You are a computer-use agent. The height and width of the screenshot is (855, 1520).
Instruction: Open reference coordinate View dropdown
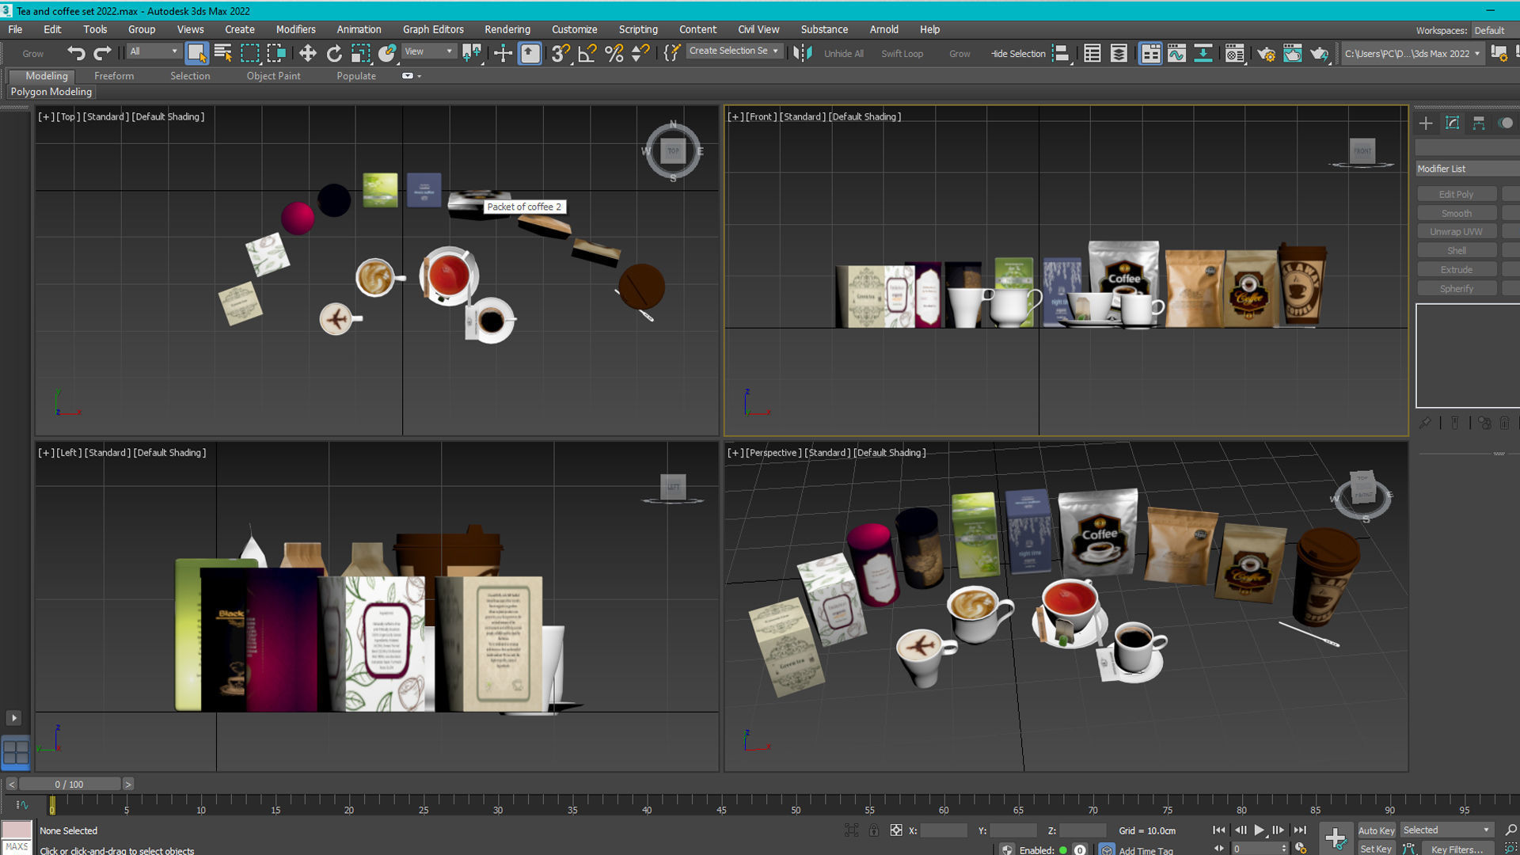coord(428,51)
